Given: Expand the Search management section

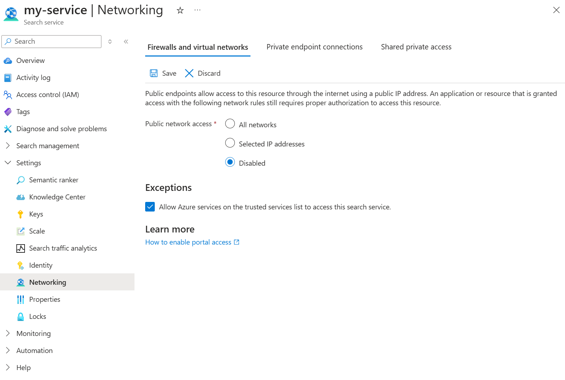Looking at the screenshot, I should pyautogui.click(x=8, y=146).
